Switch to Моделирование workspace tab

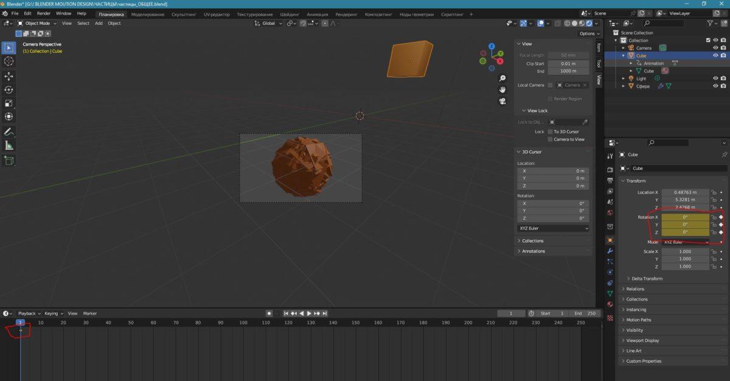click(148, 13)
